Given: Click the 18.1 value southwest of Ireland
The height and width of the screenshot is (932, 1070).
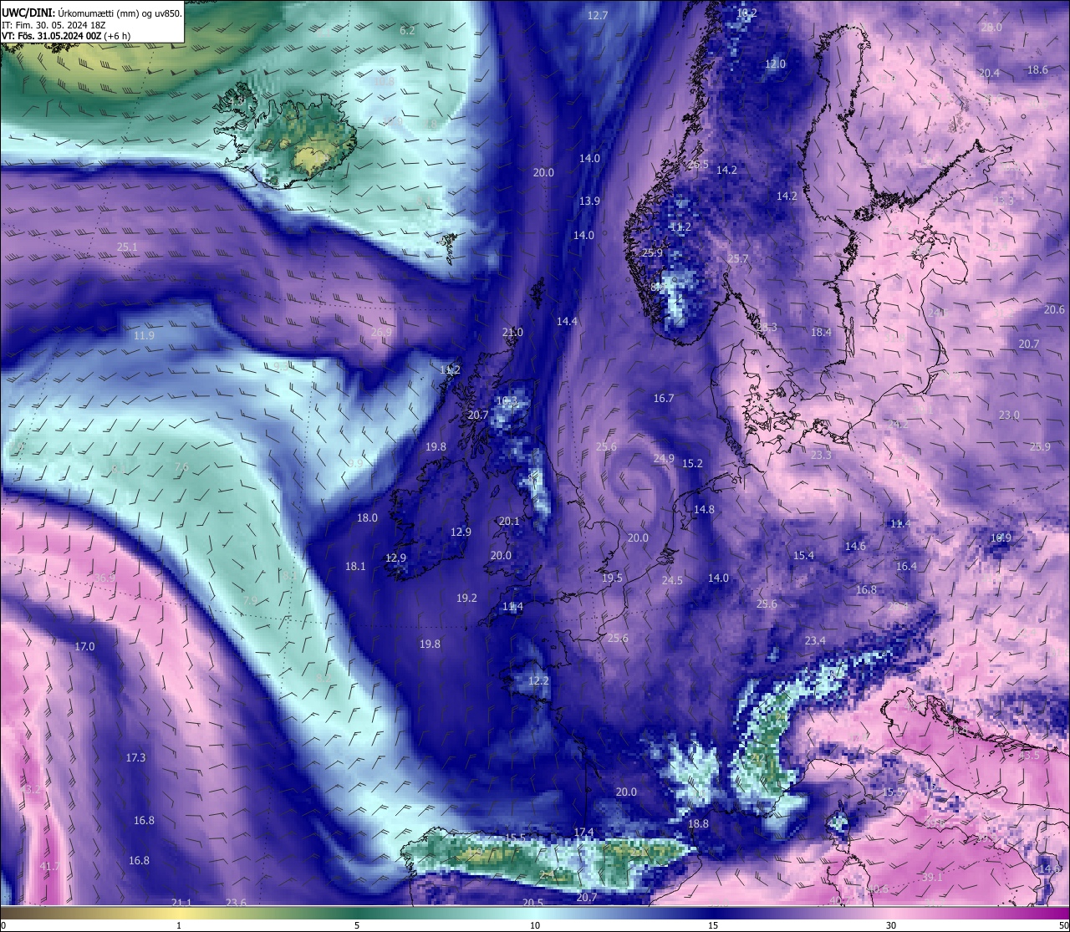Looking at the screenshot, I should click(x=355, y=567).
